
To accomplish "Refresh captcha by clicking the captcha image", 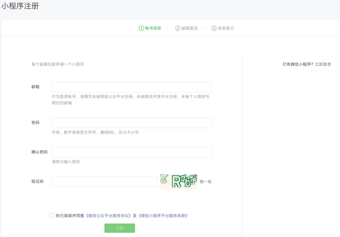I will [x=179, y=181].
